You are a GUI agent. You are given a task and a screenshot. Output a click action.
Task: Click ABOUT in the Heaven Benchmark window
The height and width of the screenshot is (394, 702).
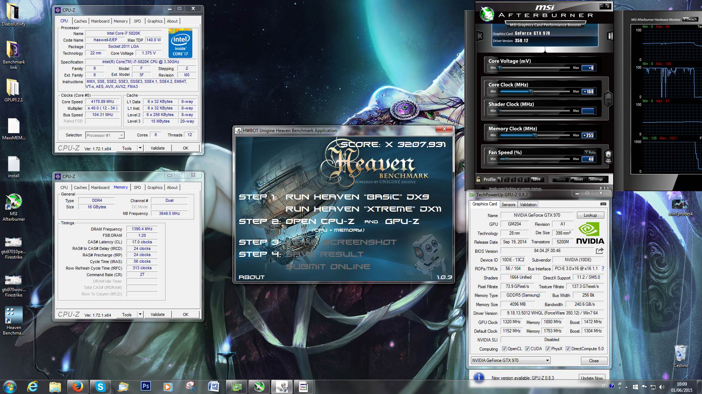(x=252, y=277)
